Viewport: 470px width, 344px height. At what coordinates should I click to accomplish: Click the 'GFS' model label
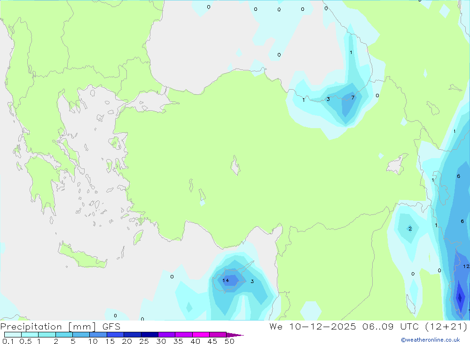(x=111, y=327)
